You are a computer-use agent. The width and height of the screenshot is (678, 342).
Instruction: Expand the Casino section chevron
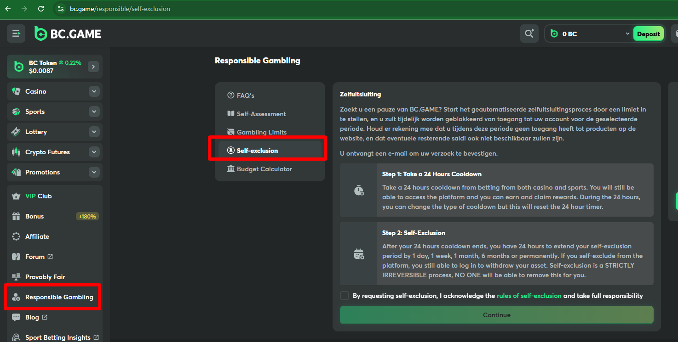94,91
